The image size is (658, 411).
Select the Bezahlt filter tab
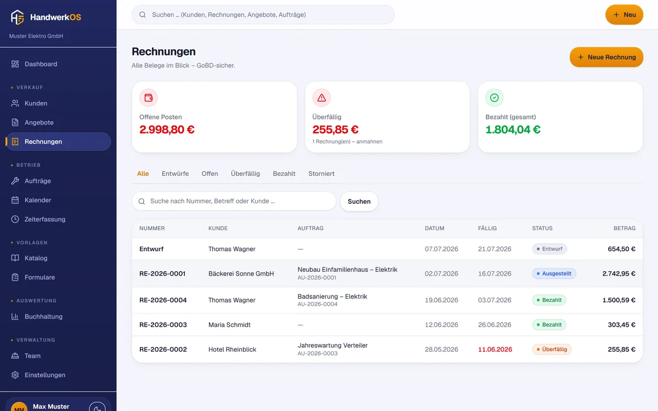(x=284, y=174)
